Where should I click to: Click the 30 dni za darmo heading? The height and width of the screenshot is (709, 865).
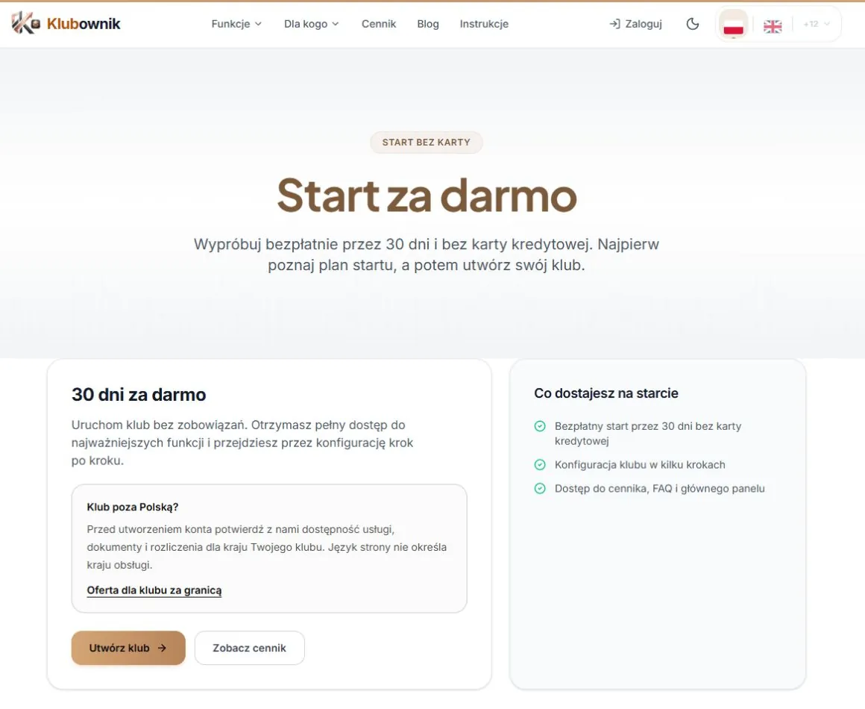[139, 394]
